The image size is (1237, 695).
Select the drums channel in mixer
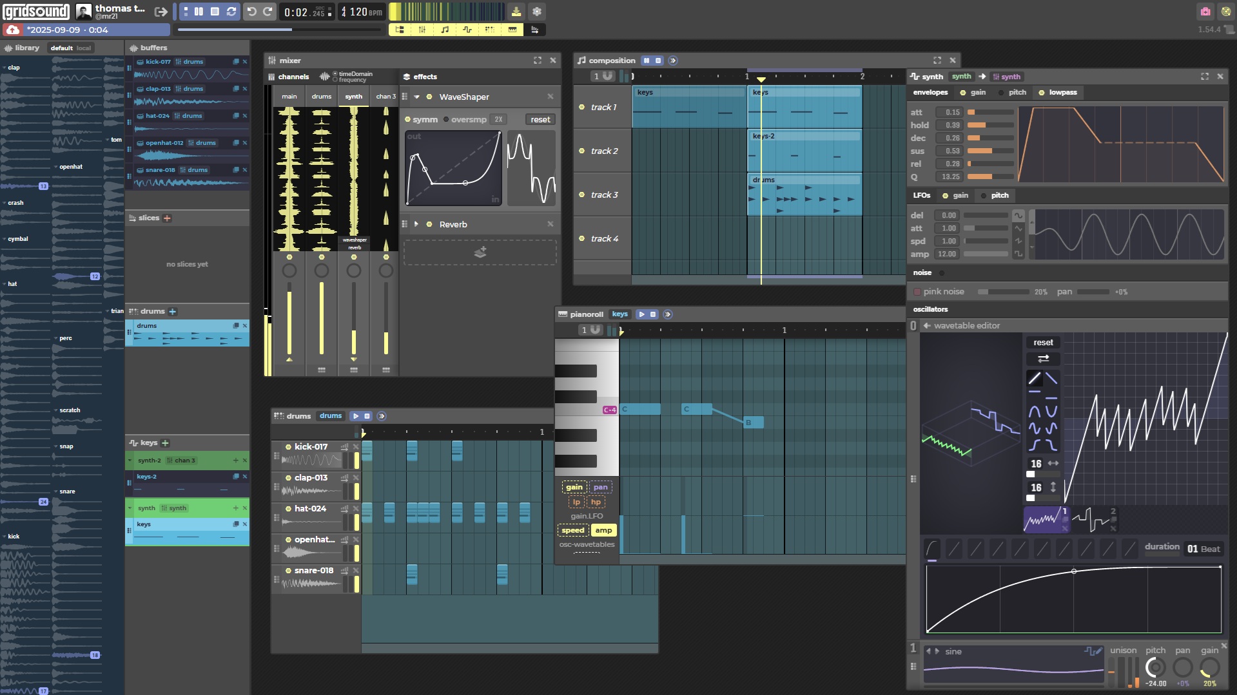[x=322, y=97]
